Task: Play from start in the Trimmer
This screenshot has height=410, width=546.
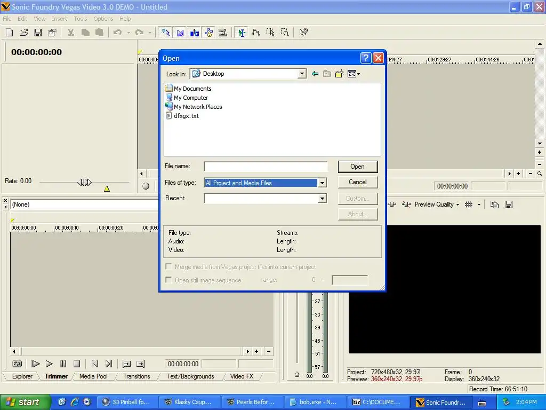Action: (35, 364)
